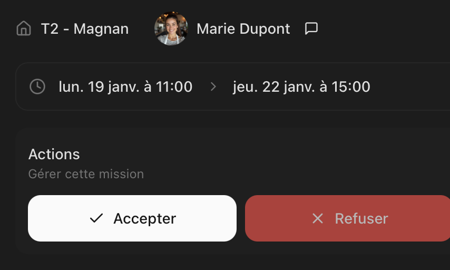Screen dimensions: 450x270
Task: Click the start date lun. 19 janv.
Action: pos(100,86)
